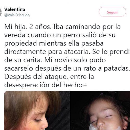Open the Valentina display name link
The width and height of the screenshot is (130, 130).
click(15, 9)
